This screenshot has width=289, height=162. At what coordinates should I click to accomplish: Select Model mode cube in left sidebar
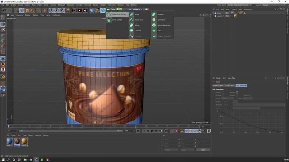[x=3, y=24]
